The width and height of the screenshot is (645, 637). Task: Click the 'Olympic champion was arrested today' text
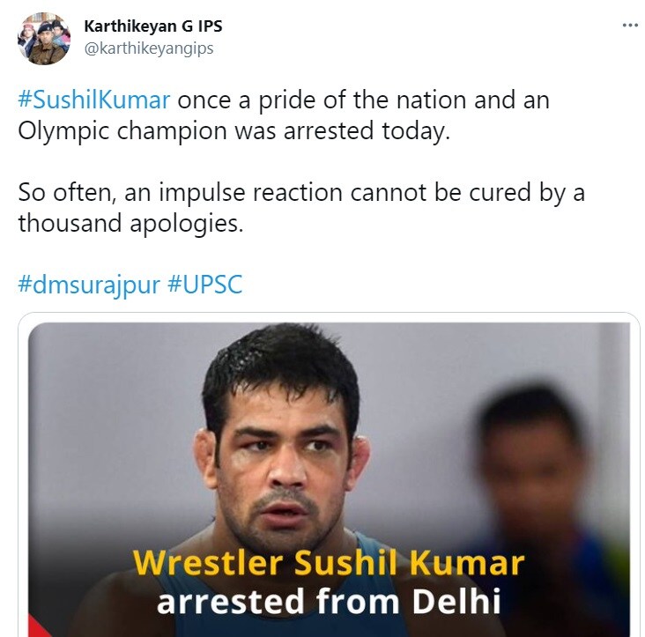[234, 130]
